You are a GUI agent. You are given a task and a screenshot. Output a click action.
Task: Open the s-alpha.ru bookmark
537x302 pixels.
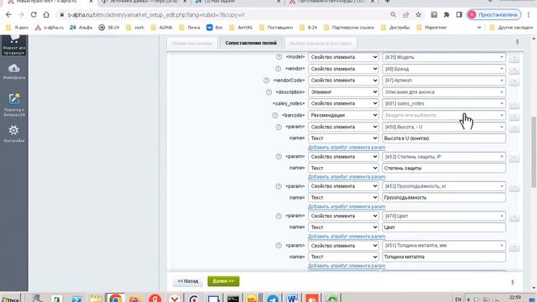50,28
